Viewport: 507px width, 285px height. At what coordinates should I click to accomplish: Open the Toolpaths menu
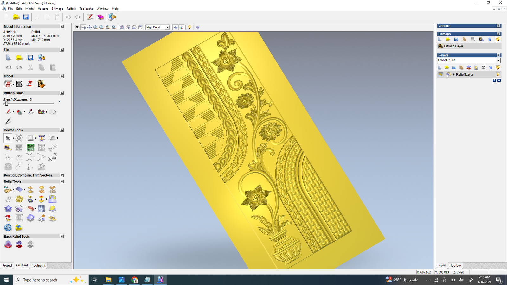tap(86, 9)
